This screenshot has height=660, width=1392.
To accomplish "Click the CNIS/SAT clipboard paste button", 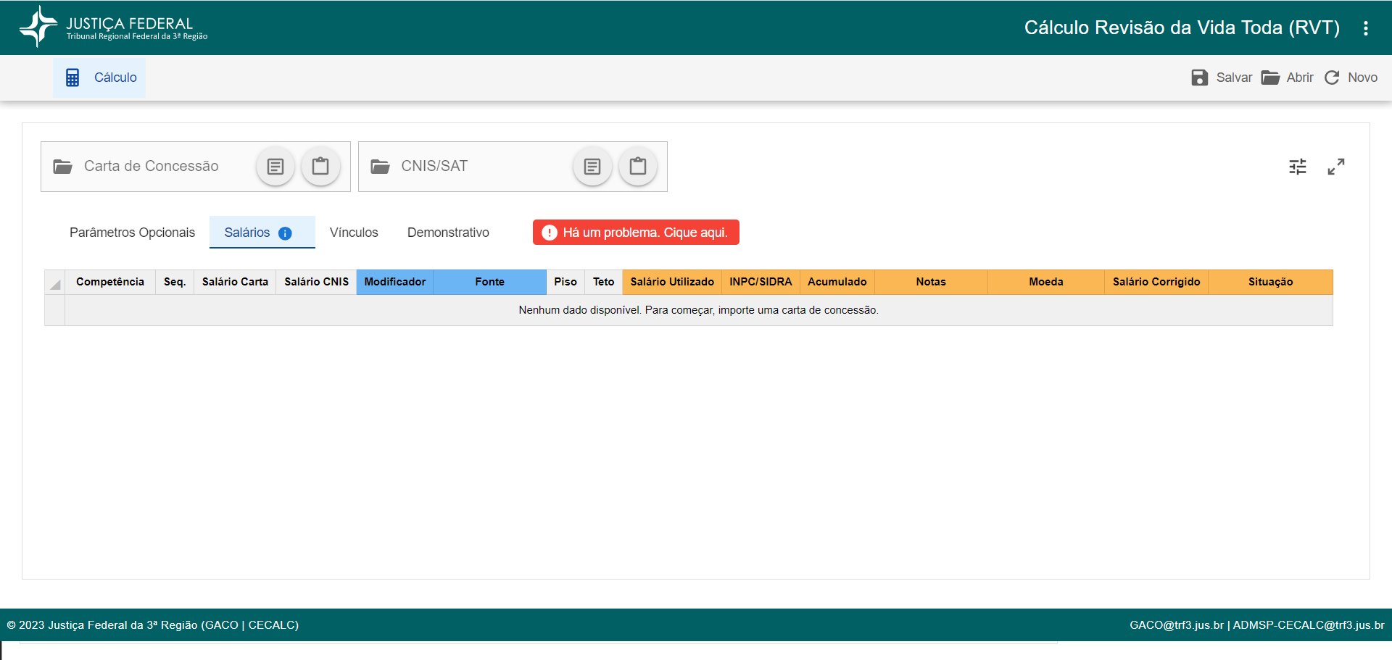I will click(638, 167).
